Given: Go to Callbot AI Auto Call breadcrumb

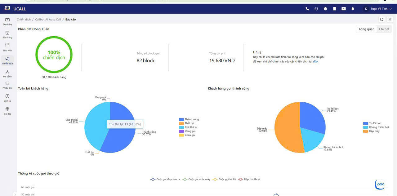Looking at the screenshot, I should 48,20.
